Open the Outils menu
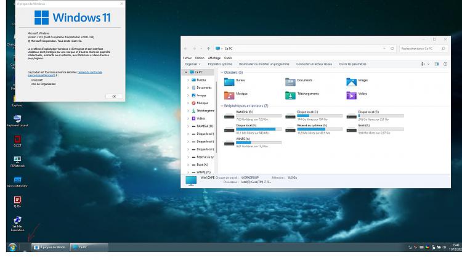The width and height of the screenshot is (462, 260). click(228, 58)
